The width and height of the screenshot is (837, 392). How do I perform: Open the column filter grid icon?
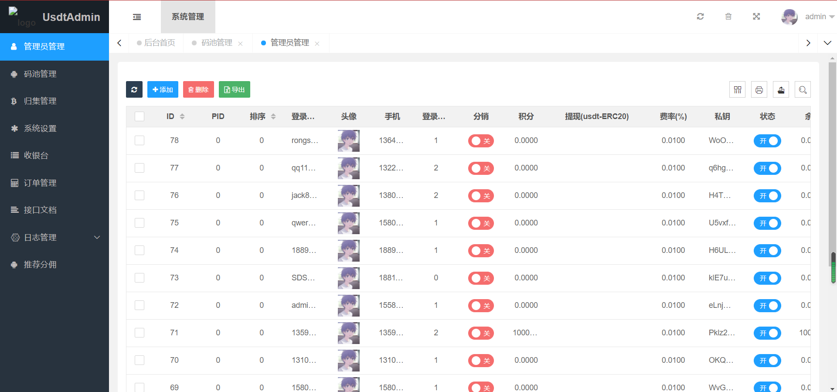click(x=737, y=90)
